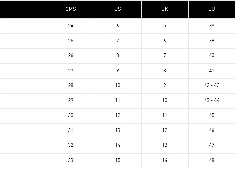The image size is (236, 169).
Task: Select EU size 38 cell
Action: click(x=212, y=26)
